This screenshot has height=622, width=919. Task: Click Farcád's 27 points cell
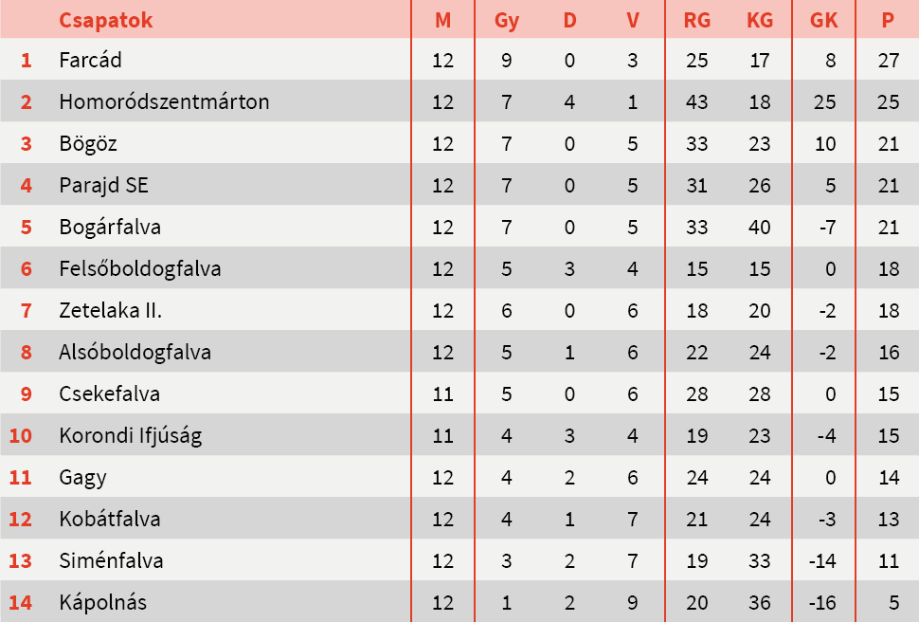[x=888, y=60]
